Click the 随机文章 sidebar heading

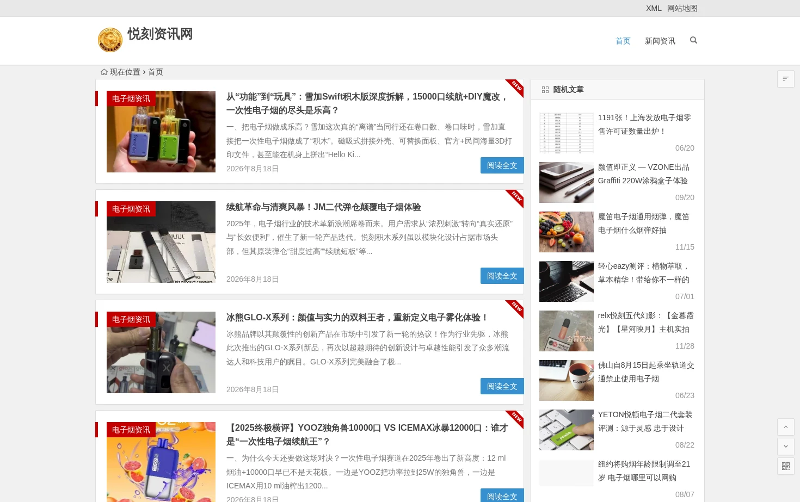(x=568, y=90)
